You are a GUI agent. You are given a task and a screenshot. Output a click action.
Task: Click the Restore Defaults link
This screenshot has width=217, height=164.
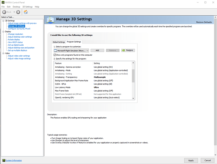(x=204, y=22)
